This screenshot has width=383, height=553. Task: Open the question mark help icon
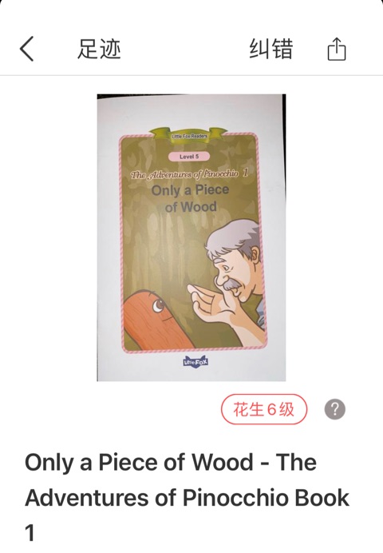(335, 409)
